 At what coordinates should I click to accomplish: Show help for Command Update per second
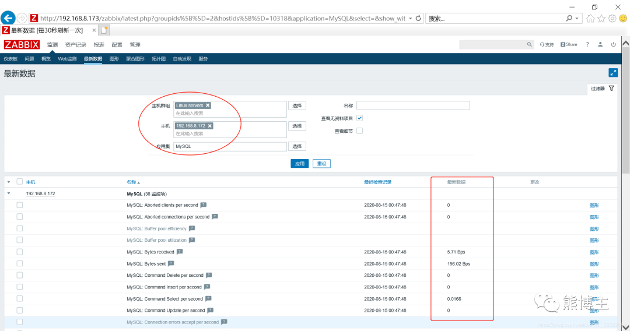[210, 310]
